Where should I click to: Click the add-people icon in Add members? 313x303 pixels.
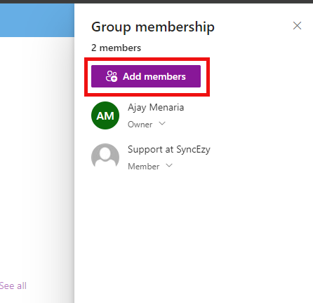coord(112,76)
